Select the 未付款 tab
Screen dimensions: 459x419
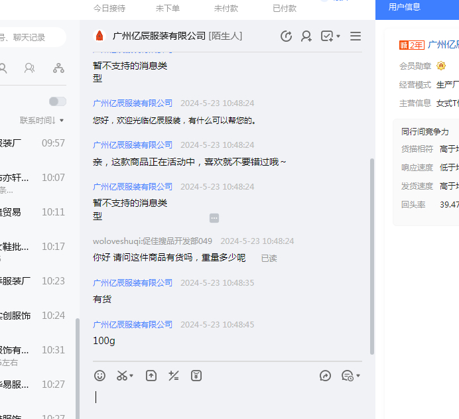(x=226, y=8)
